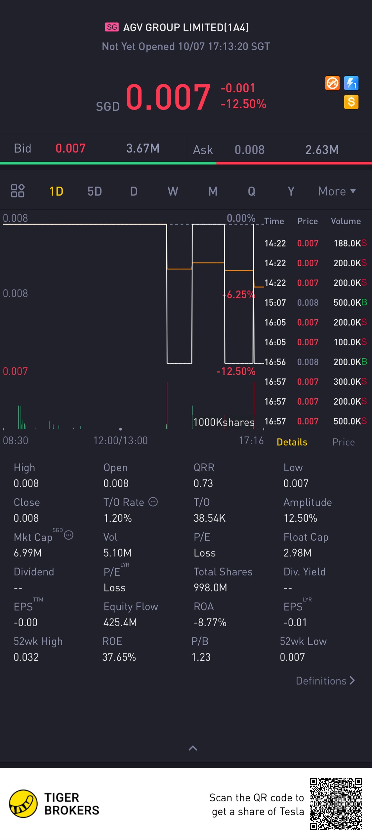The width and height of the screenshot is (372, 840).
Task: Tap the orange no-shorting badge icon
Action: pos(332,83)
